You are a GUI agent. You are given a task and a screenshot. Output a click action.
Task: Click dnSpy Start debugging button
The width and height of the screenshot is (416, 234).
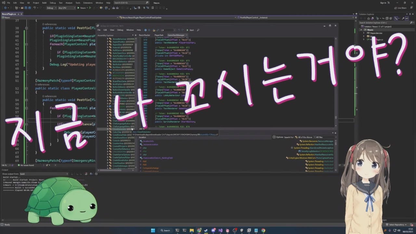(x=190, y=30)
